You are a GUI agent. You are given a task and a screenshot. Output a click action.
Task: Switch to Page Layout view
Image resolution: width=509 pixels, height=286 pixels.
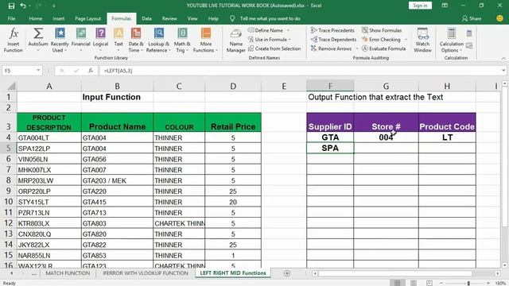click(414, 283)
